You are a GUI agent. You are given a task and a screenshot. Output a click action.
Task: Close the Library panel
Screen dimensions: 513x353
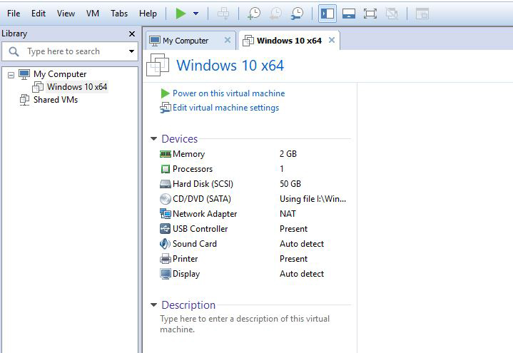(x=132, y=34)
